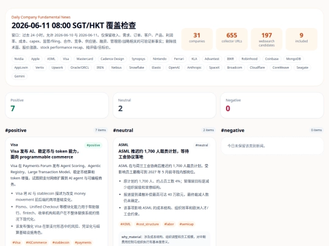
Task: Select the #payments tag
Action: pos(83,242)
